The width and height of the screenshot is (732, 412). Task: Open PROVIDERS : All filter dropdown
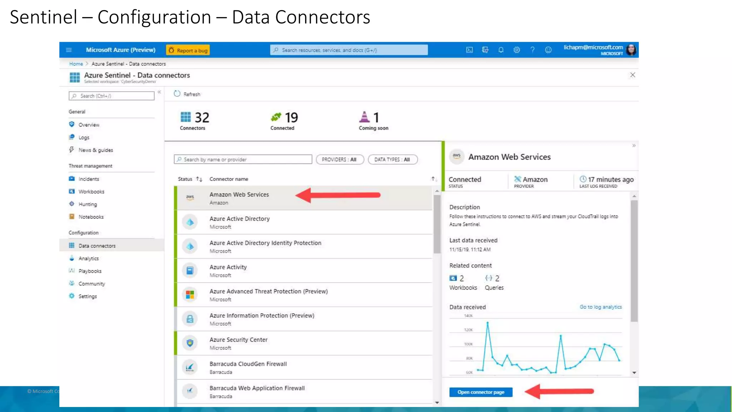click(340, 160)
